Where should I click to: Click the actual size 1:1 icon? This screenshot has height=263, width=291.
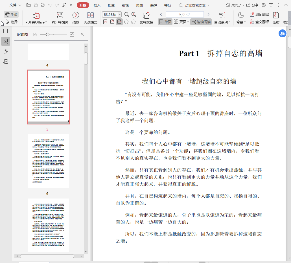105,22
